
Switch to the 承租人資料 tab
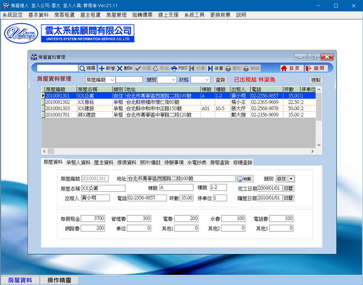(78, 163)
